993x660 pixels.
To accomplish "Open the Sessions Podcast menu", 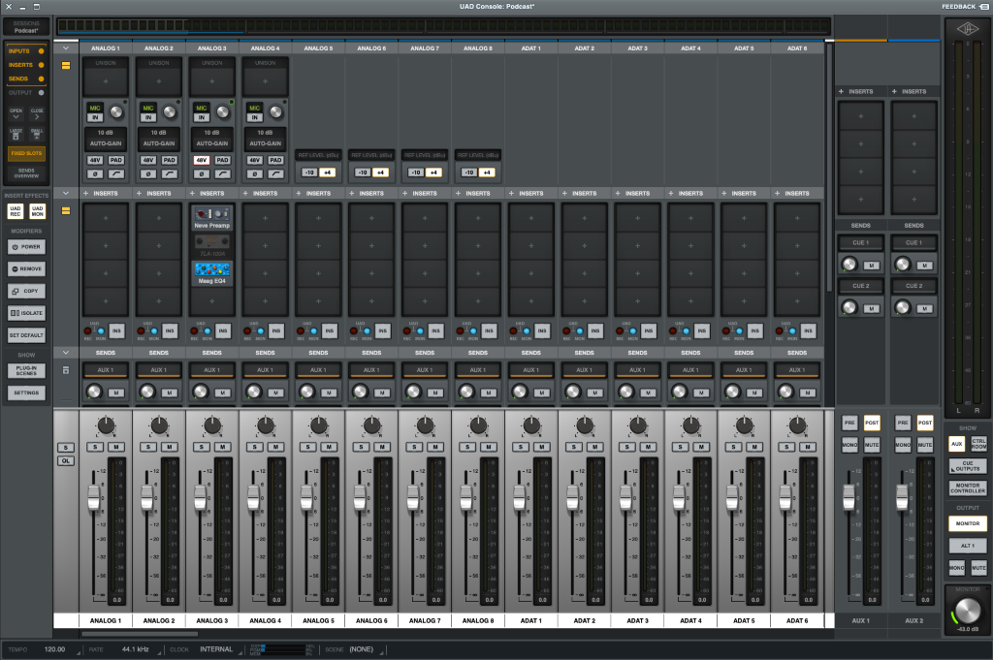I will tap(26, 26).
